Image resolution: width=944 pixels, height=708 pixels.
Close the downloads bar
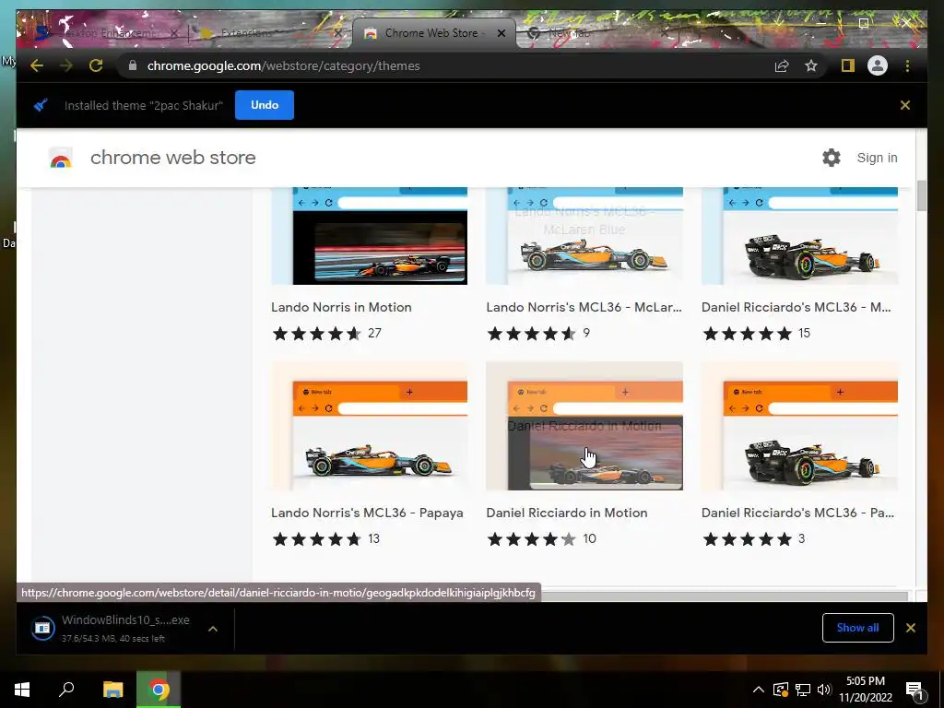[910, 628]
